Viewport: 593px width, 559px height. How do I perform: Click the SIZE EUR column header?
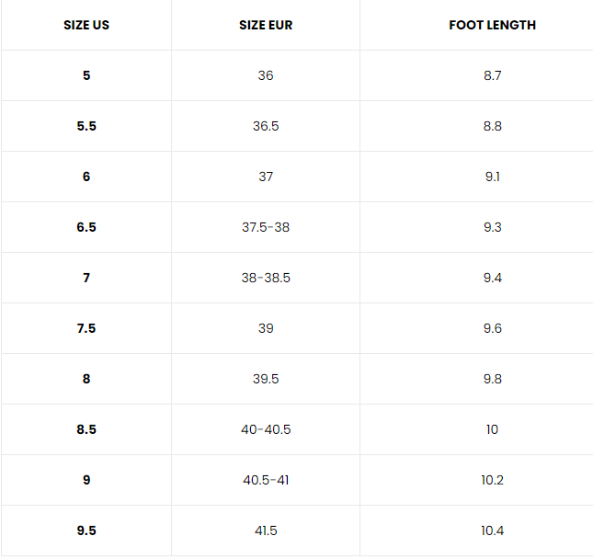[266, 25]
